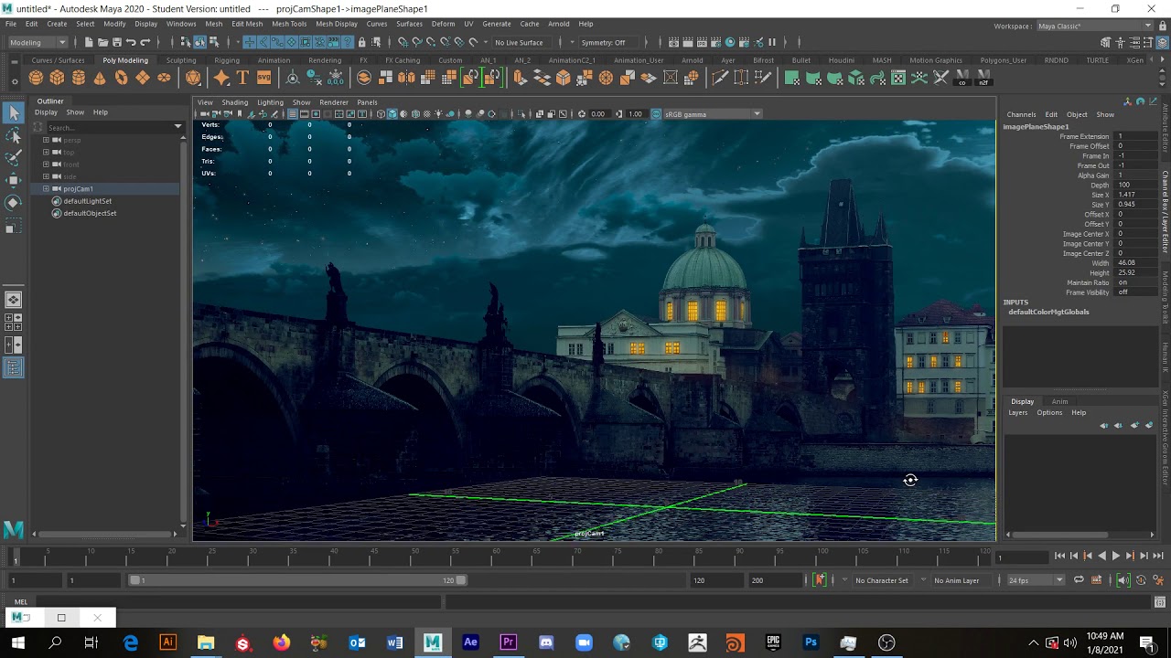Click the Options menu in layer editor
The image size is (1171, 658).
[1049, 412]
